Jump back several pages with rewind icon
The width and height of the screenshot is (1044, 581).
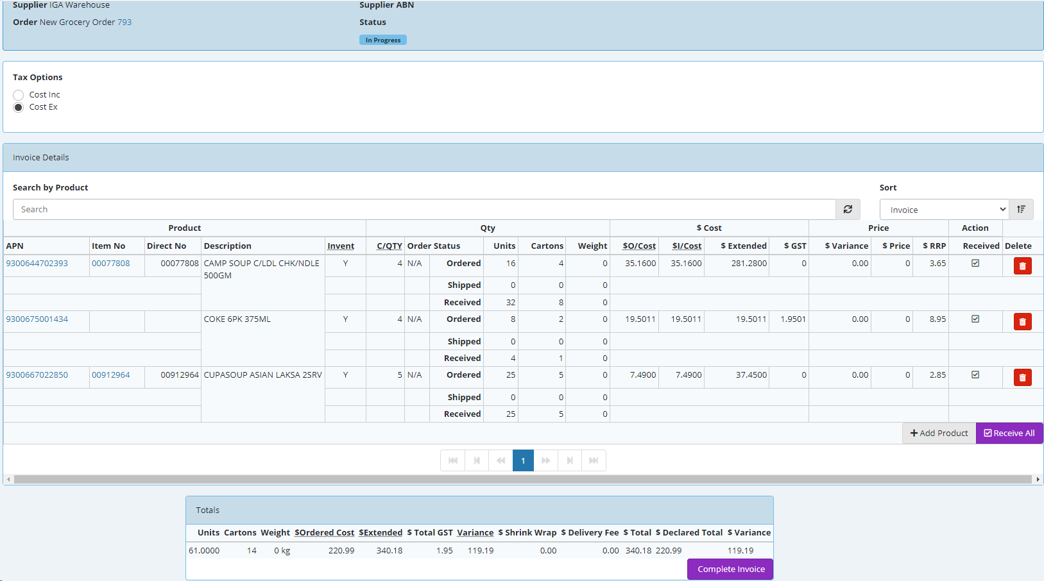(x=501, y=460)
